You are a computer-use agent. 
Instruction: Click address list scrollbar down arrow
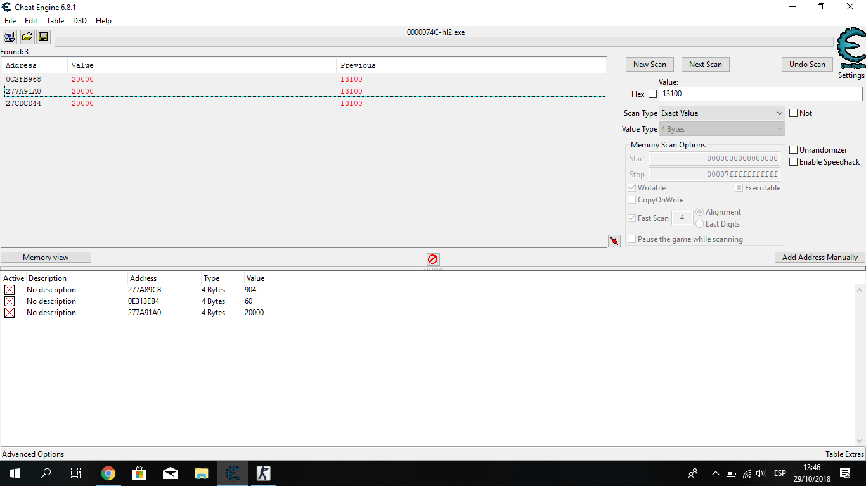[860, 441]
